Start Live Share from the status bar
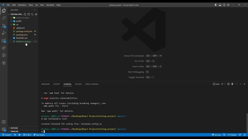Image resolution: width=248 pixels, height=139 pixels. point(39,135)
